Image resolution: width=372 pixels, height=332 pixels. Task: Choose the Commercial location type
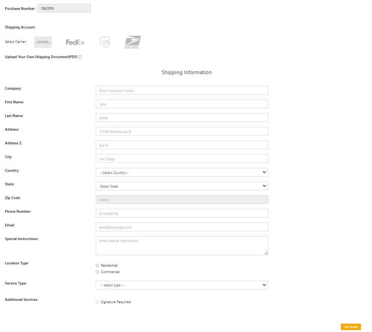[97, 272]
